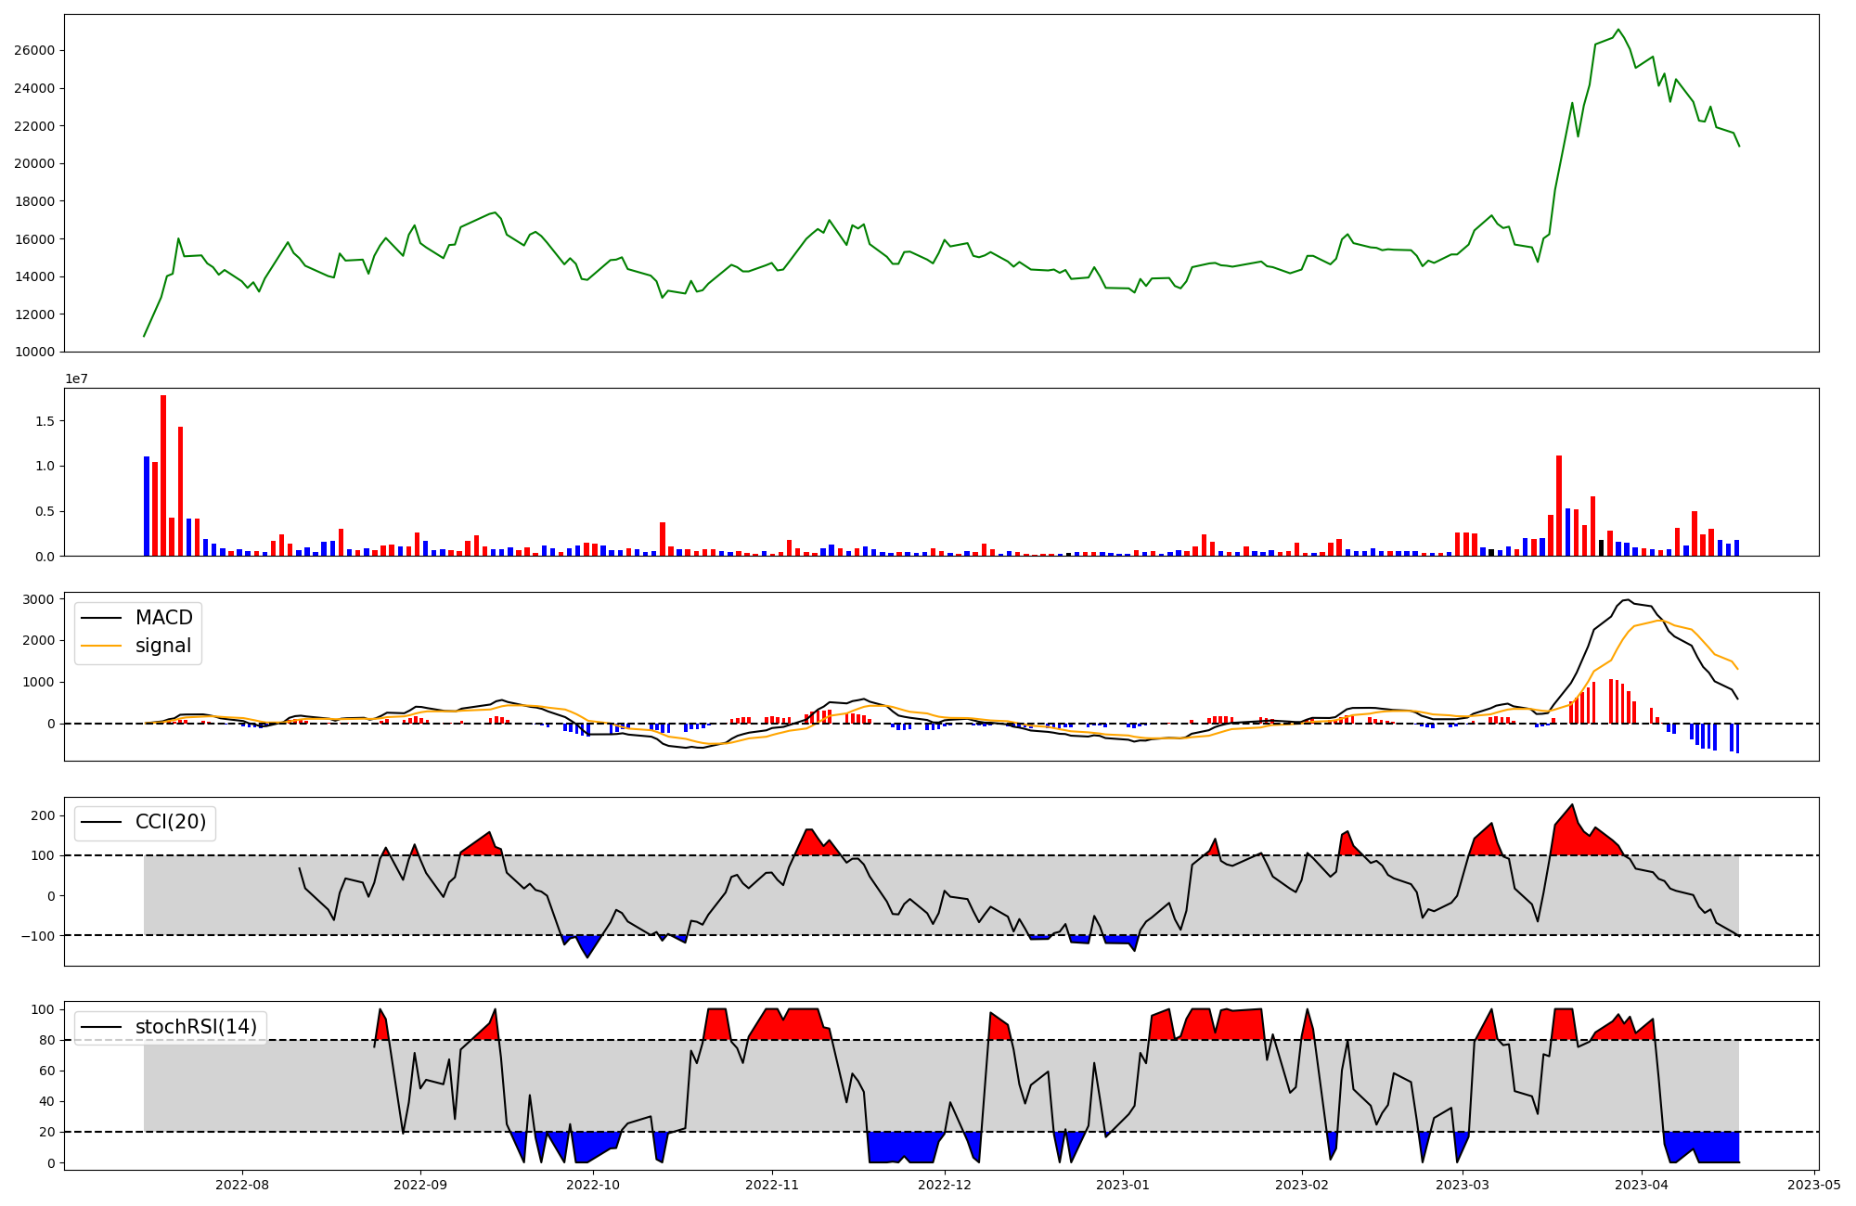
Task: Click the 200 tick on CCI axis
Action: (x=43, y=815)
